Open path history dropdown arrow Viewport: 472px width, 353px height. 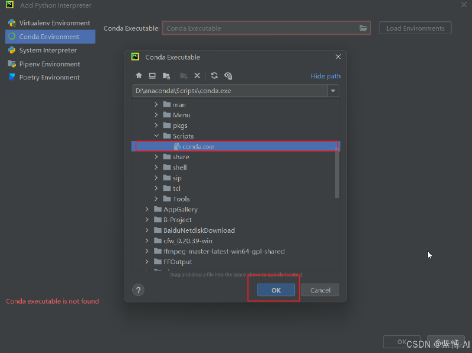pyautogui.click(x=333, y=91)
